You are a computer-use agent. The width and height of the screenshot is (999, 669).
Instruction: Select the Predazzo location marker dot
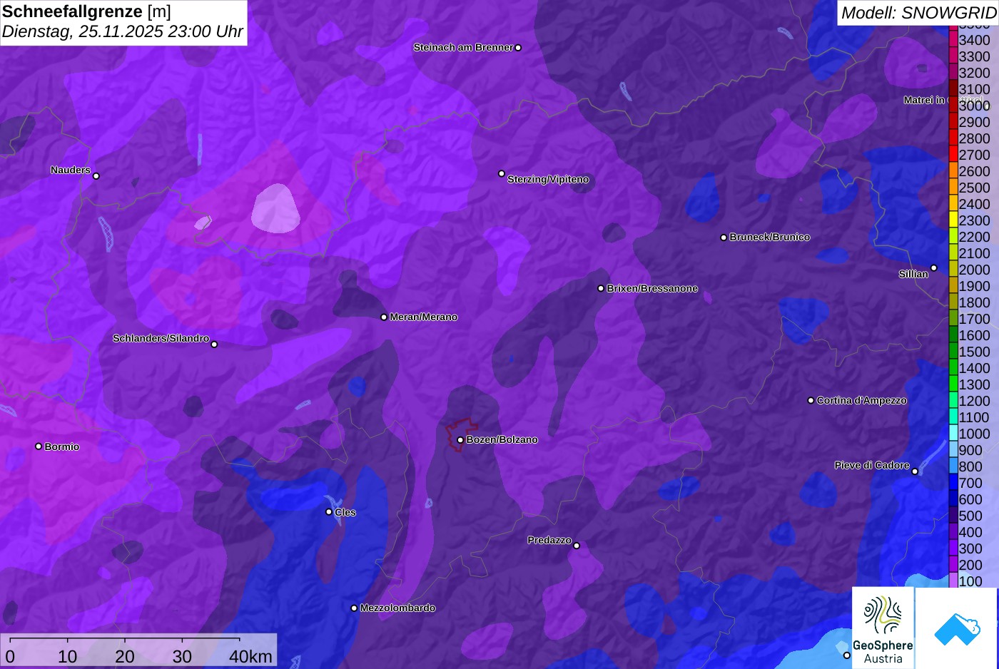point(577,546)
